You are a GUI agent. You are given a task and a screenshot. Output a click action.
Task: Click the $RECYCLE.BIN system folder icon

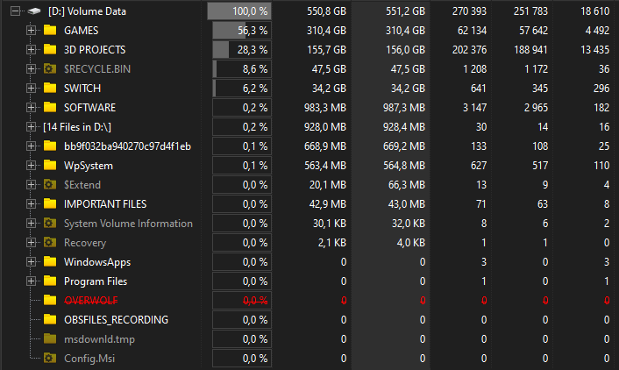(50, 68)
